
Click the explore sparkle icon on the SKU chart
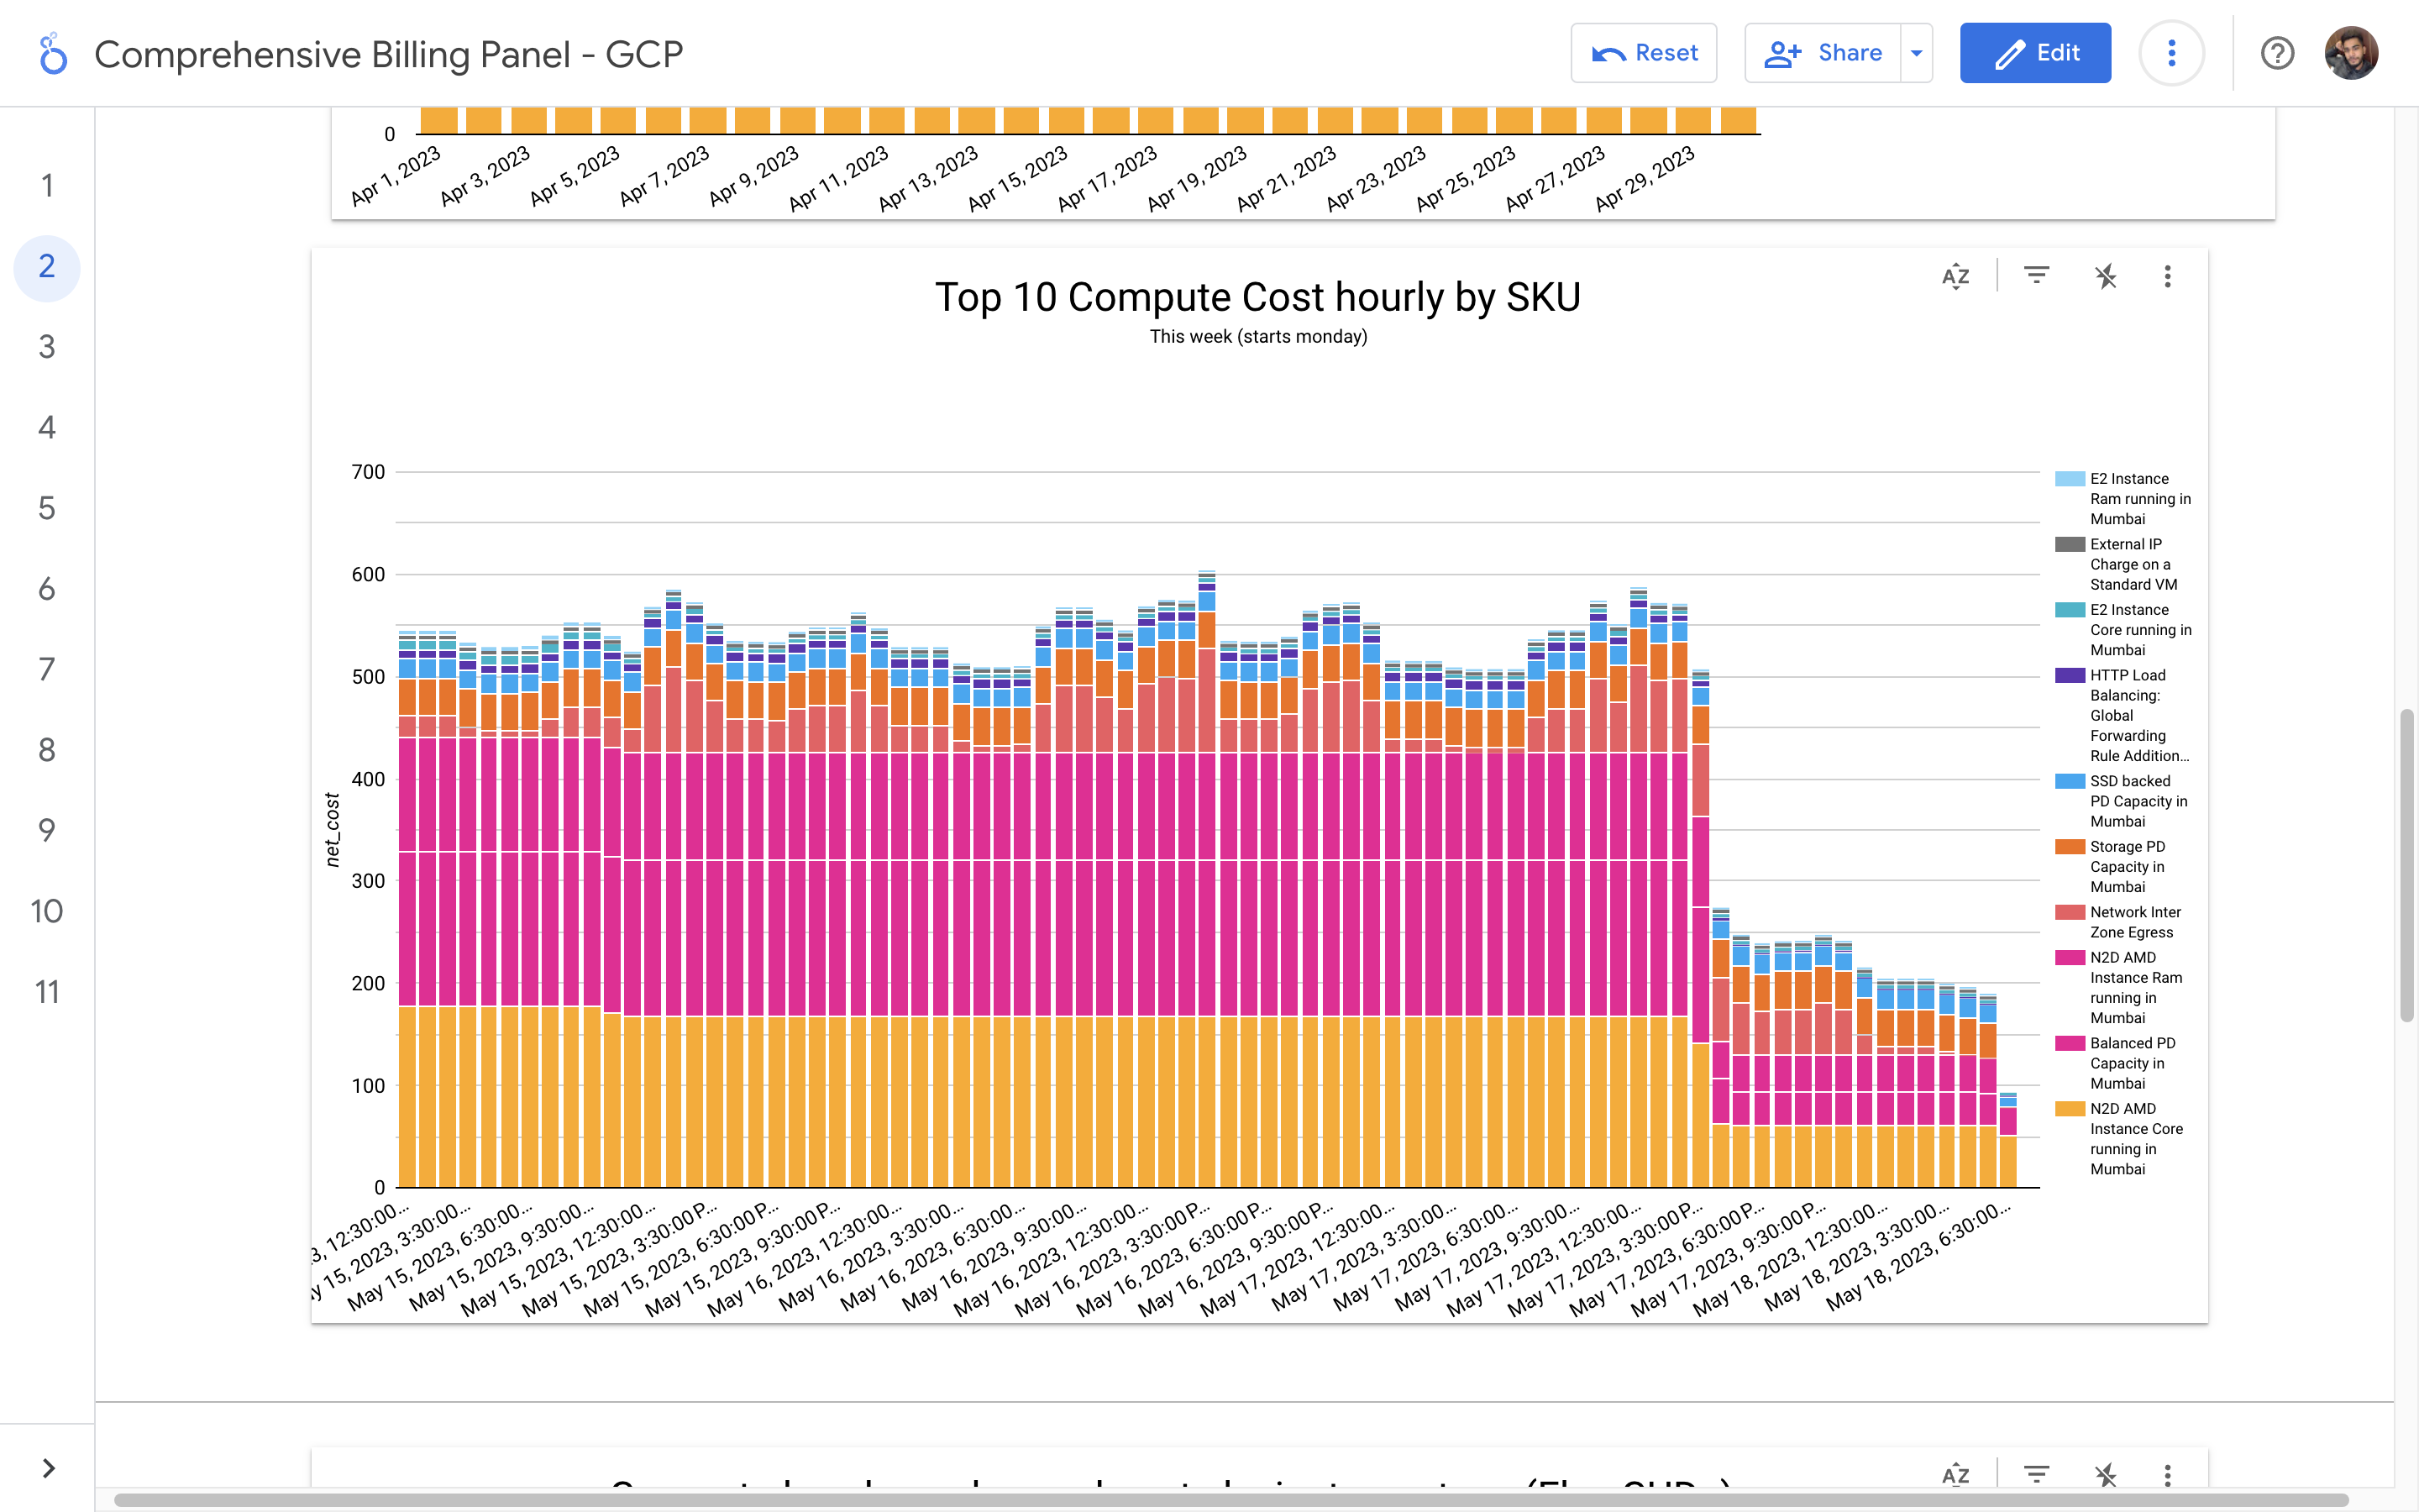[x=2105, y=276]
